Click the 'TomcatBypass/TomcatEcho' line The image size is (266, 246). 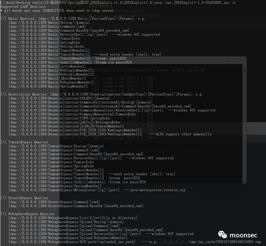coord(51,162)
